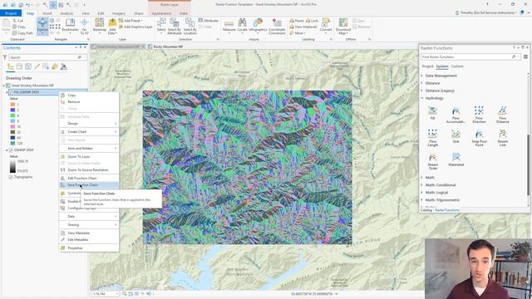
Task: Click the Measure tool
Action: coord(229,26)
